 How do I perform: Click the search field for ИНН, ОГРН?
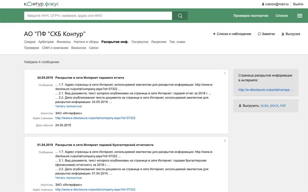[98, 16]
